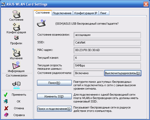Screen dimensions: 150x120
Task: Click the ASUS title bar app icon
Action: (x=3, y=4)
